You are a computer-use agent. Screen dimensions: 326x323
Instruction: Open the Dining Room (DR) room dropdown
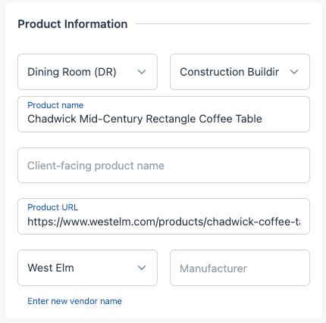[x=87, y=72]
